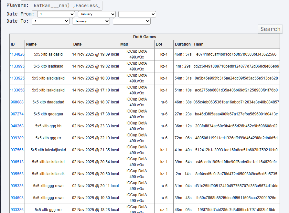
Task: Click hash starting ba46d3f65aaa400f
Action: 236,114
